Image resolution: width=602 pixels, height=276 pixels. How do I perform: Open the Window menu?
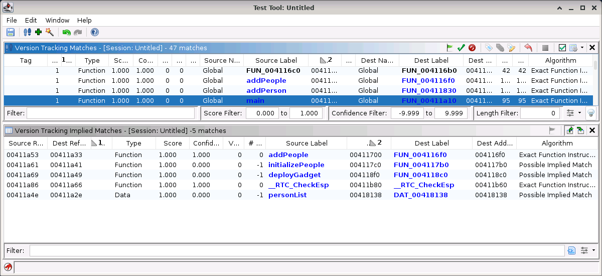click(57, 20)
